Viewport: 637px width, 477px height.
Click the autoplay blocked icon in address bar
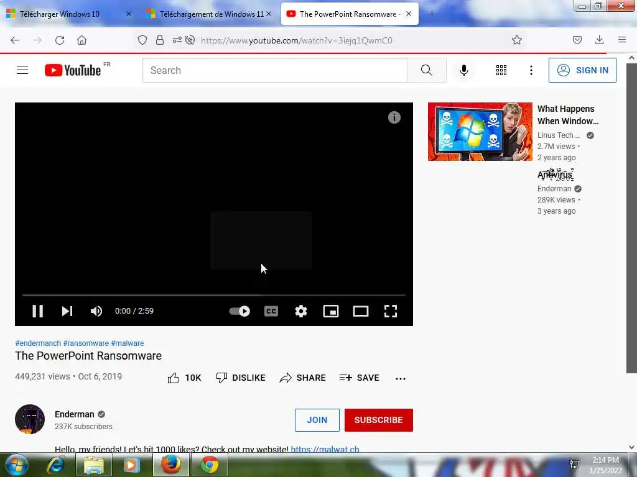point(190,40)
